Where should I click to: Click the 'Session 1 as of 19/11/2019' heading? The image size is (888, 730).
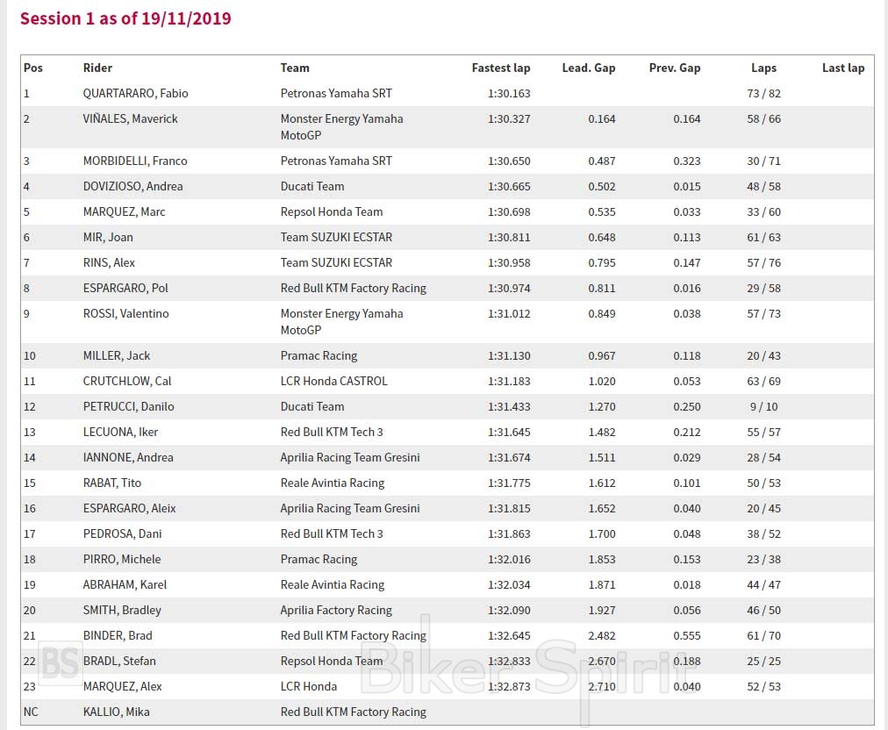click(x=125, y=18)
